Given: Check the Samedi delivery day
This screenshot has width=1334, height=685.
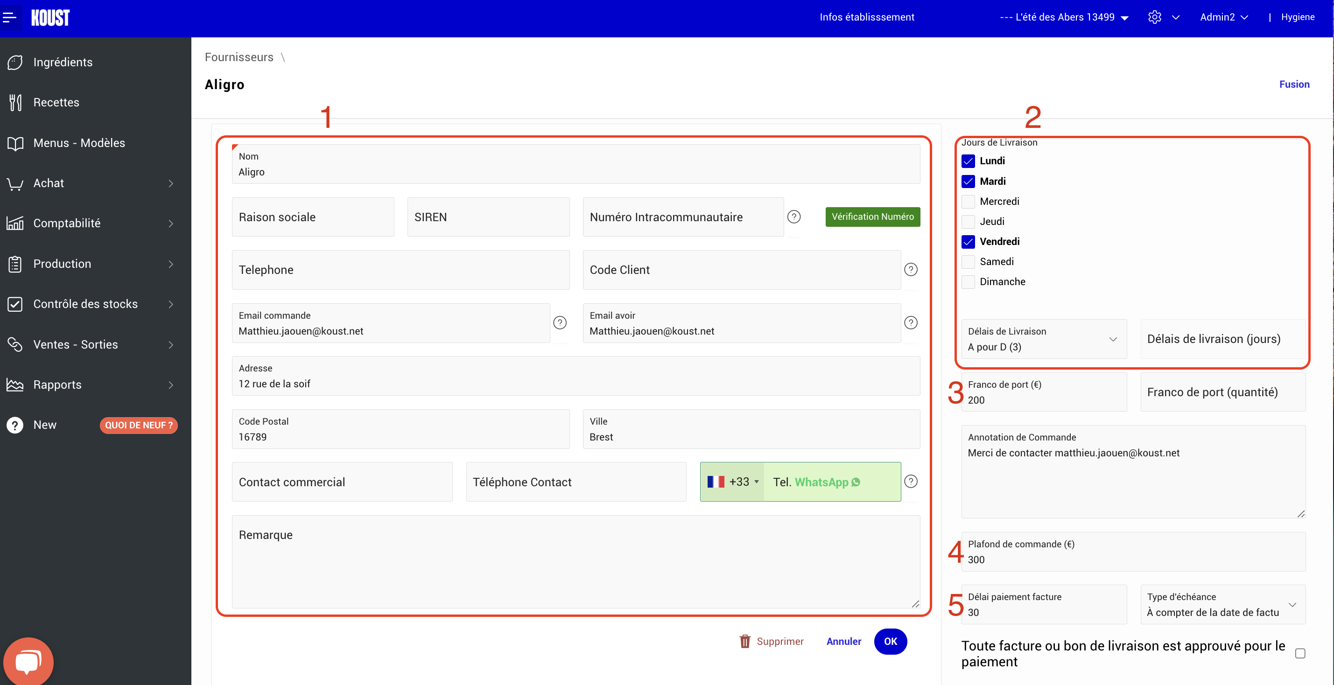Looking at the screenshot, I should [x=968, y=261].
